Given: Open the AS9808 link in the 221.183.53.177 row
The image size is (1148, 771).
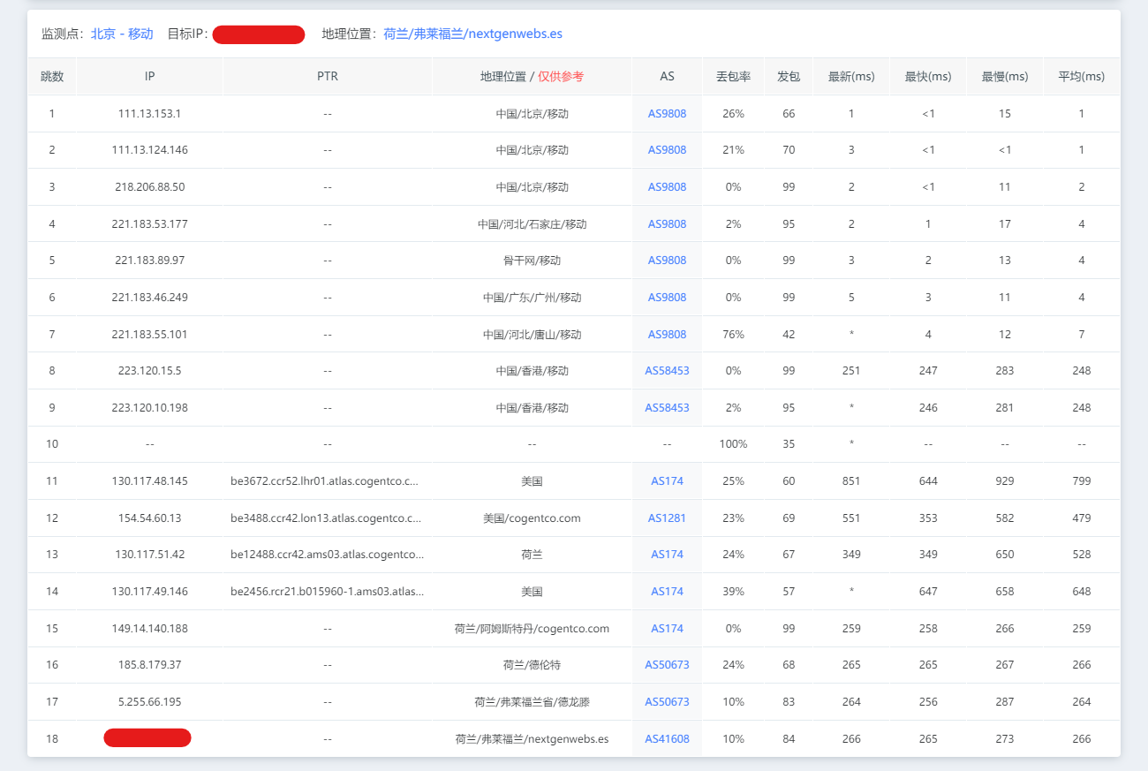Looking at the screenshot, I should 667,224.
